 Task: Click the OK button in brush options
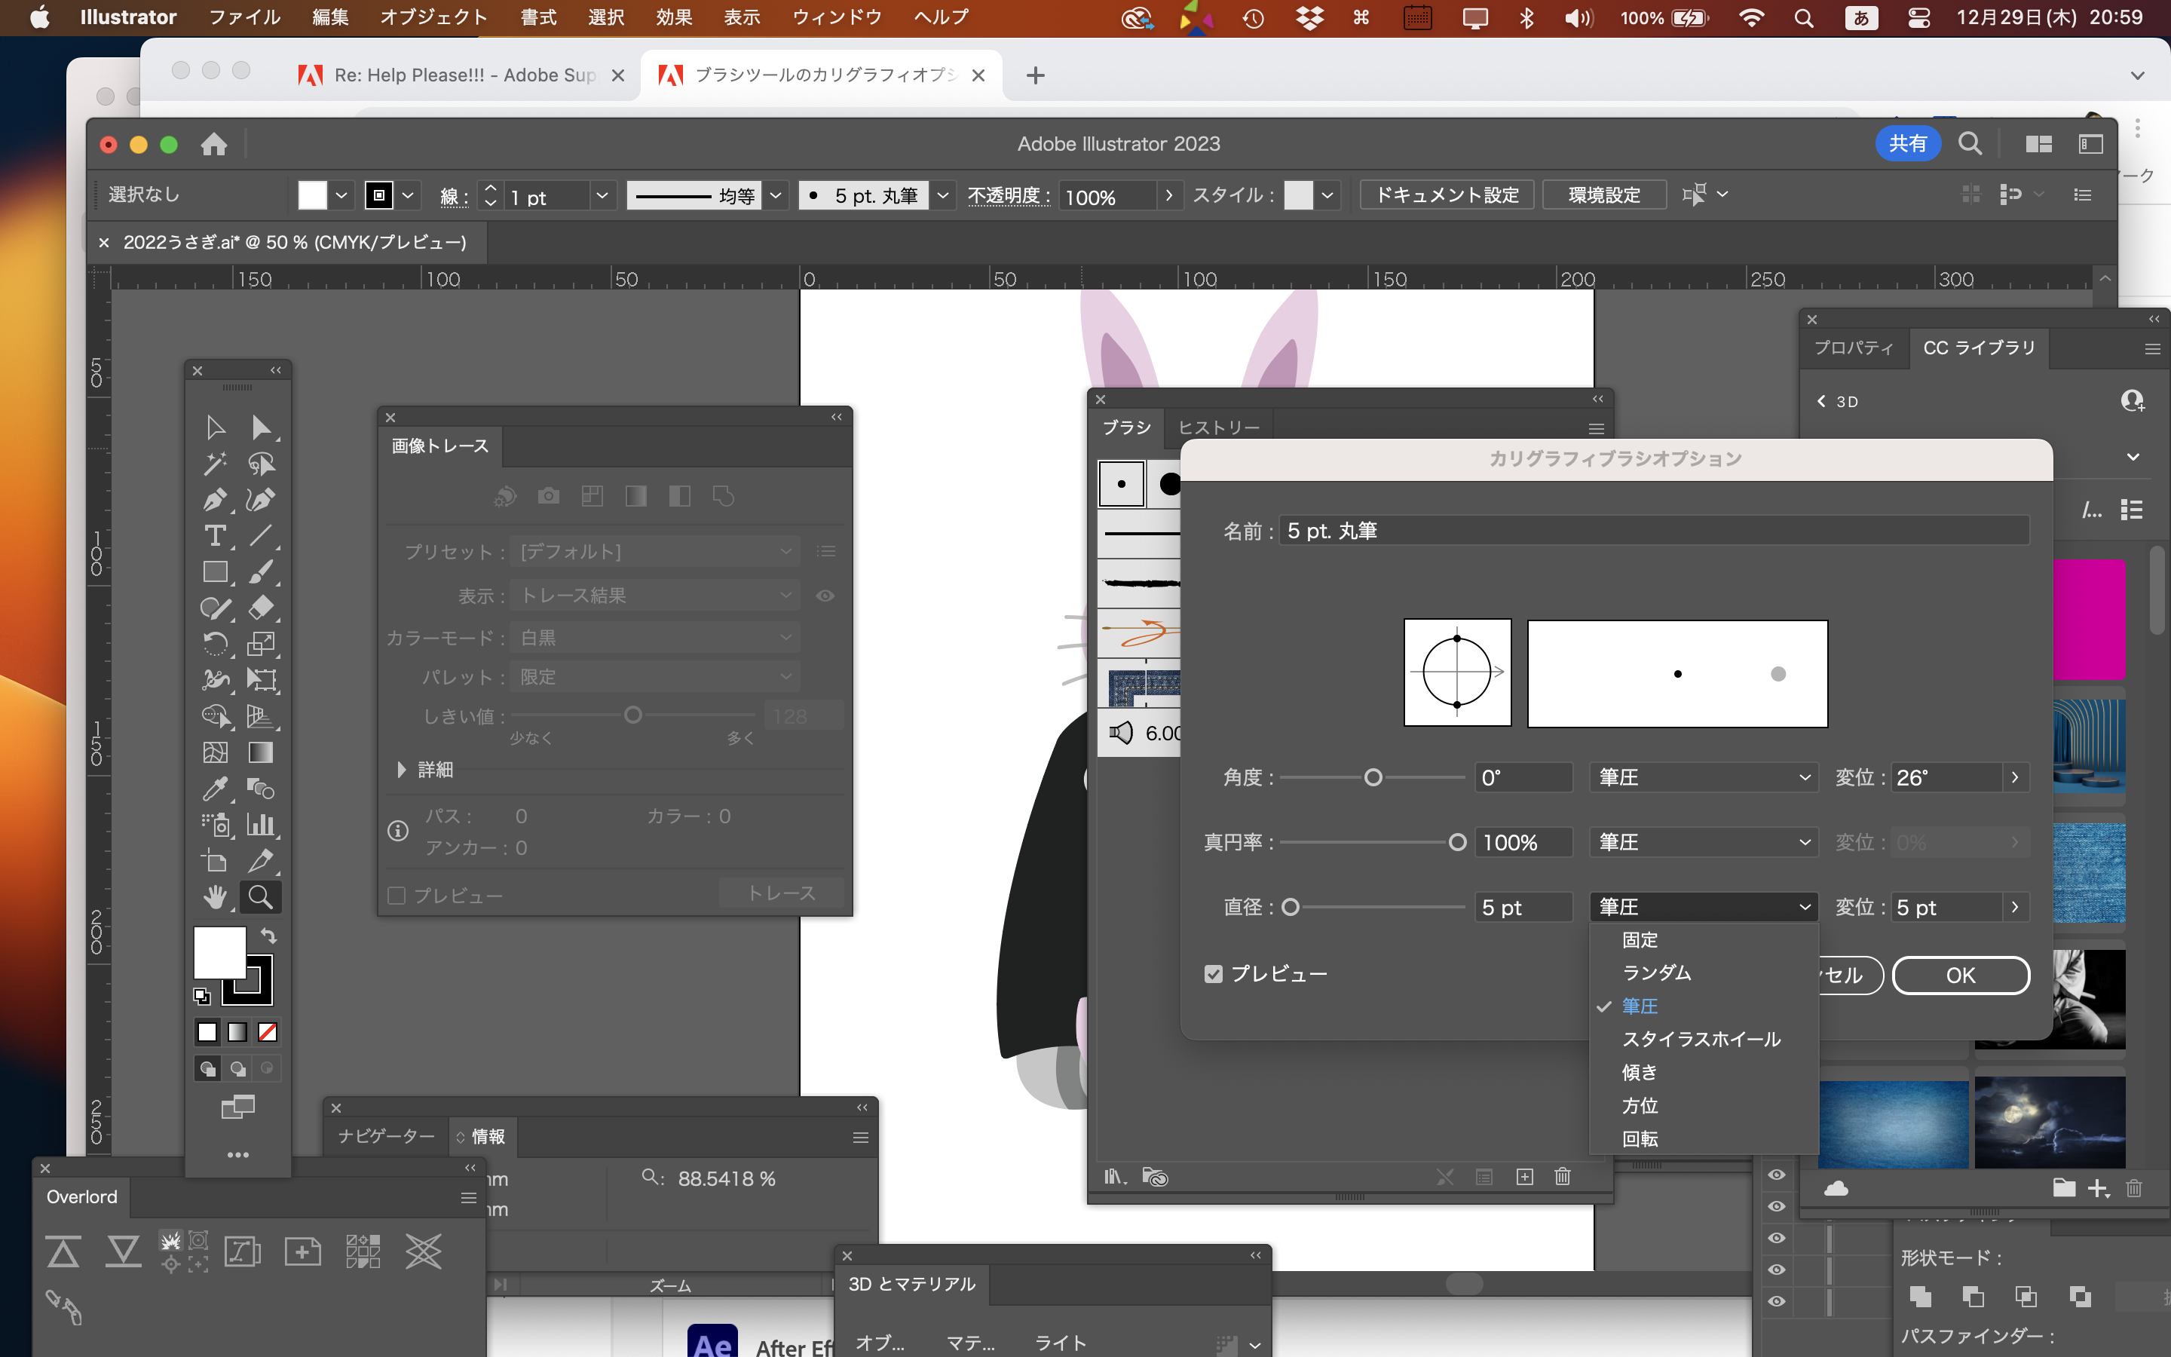click(1960, 976)
